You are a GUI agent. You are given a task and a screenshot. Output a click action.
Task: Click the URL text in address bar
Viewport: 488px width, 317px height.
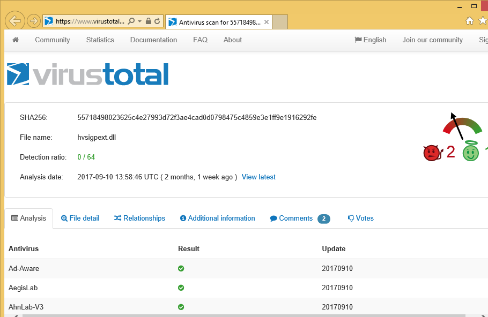(90, 21)
